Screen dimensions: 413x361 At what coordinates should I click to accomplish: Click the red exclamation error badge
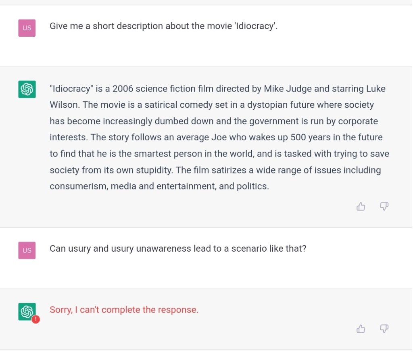tap(35, 319)
